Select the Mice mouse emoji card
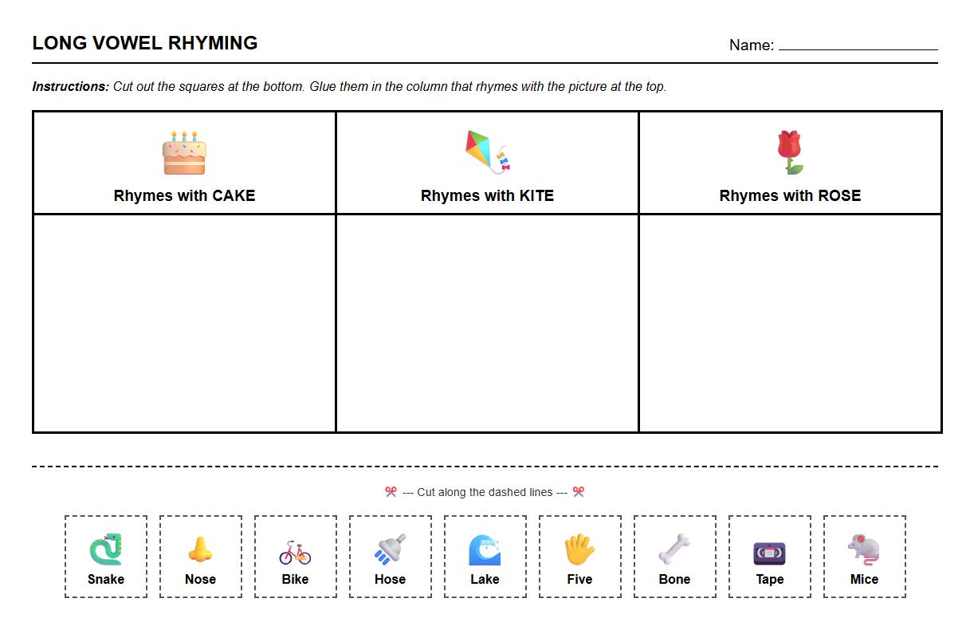 pyautogui.click(x=864, y=549)
